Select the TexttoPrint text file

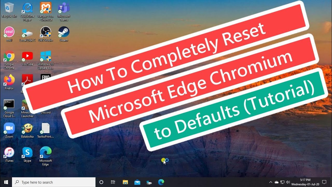coord(45,130)
